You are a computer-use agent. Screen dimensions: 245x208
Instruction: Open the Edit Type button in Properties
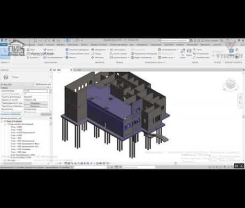pos(43,84)
